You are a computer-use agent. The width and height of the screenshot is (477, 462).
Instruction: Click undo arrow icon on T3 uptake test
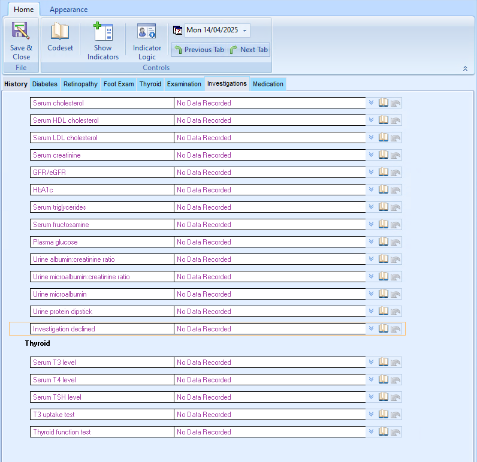[x=396, y=414]
